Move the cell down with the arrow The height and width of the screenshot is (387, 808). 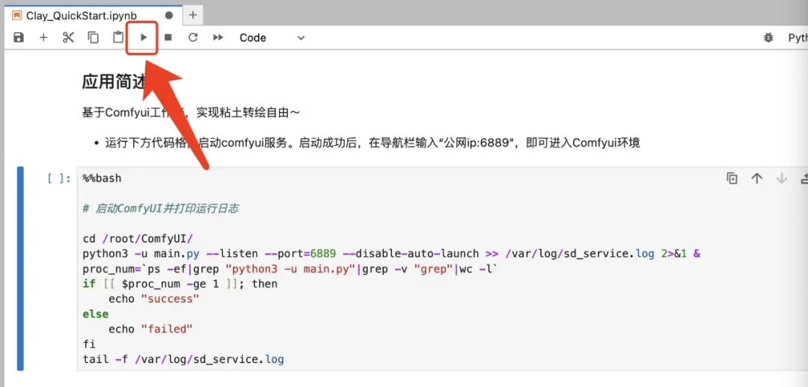pos(782,179)
